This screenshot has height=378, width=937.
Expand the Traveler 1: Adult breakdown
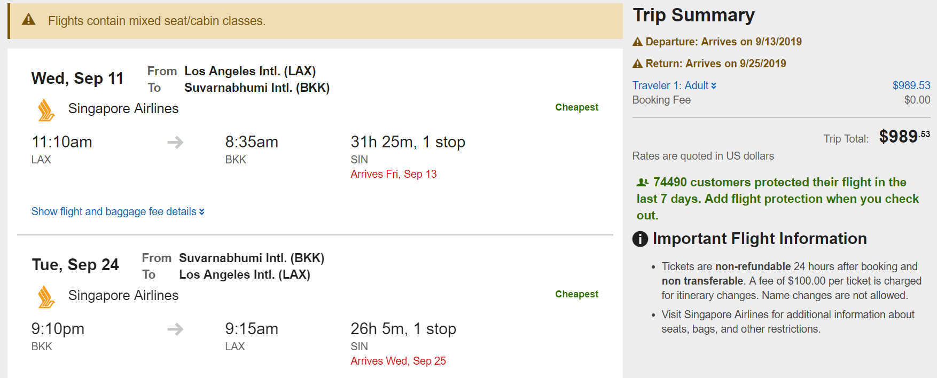pos(670,85)
